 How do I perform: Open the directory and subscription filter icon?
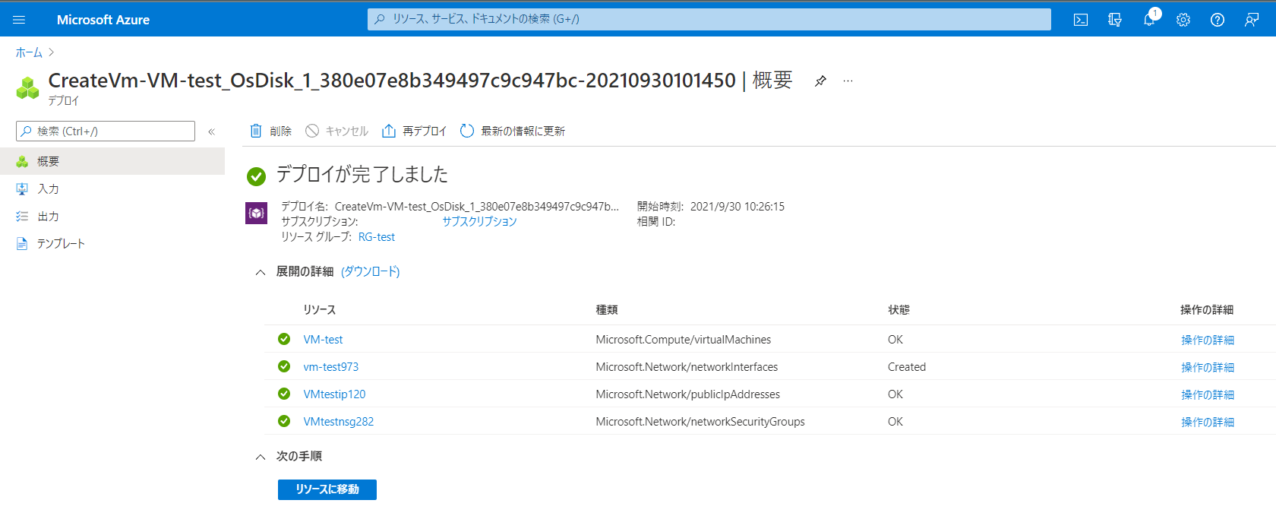[x=1115, y=20]
